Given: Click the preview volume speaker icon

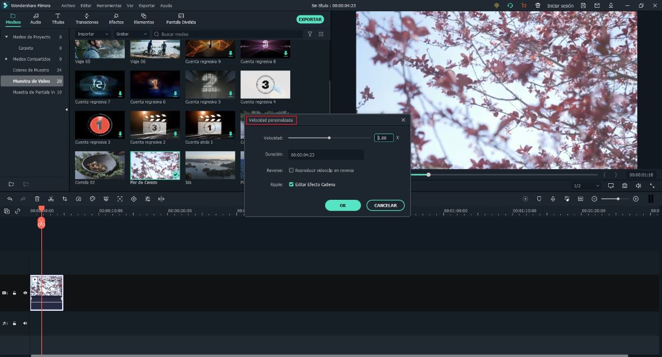Looking at the screenshot, I should tap(638, 186).
